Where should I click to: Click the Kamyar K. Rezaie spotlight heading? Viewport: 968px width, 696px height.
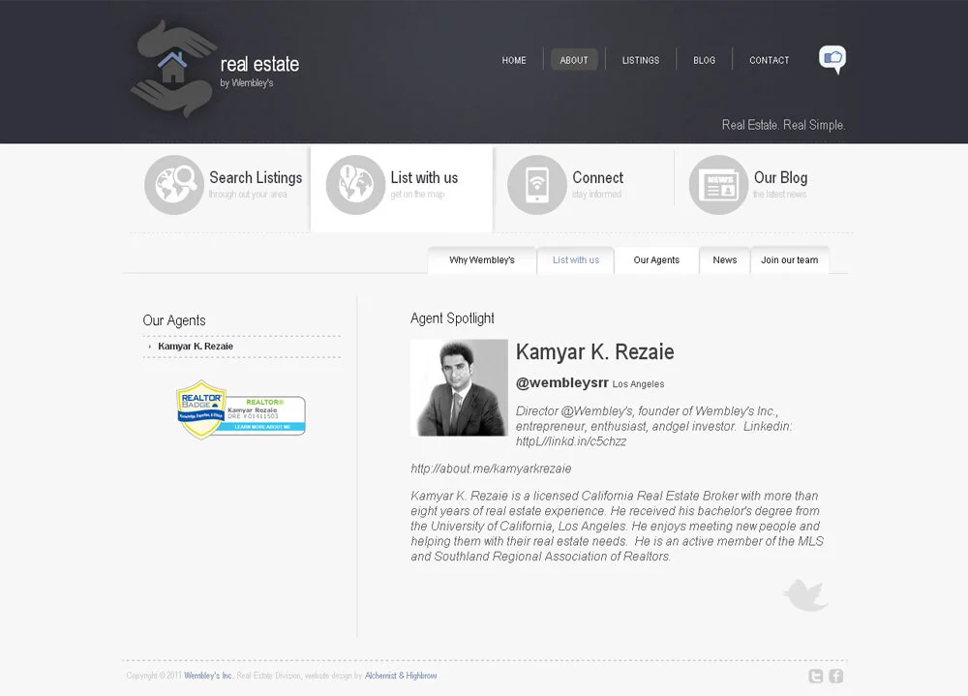595,352
